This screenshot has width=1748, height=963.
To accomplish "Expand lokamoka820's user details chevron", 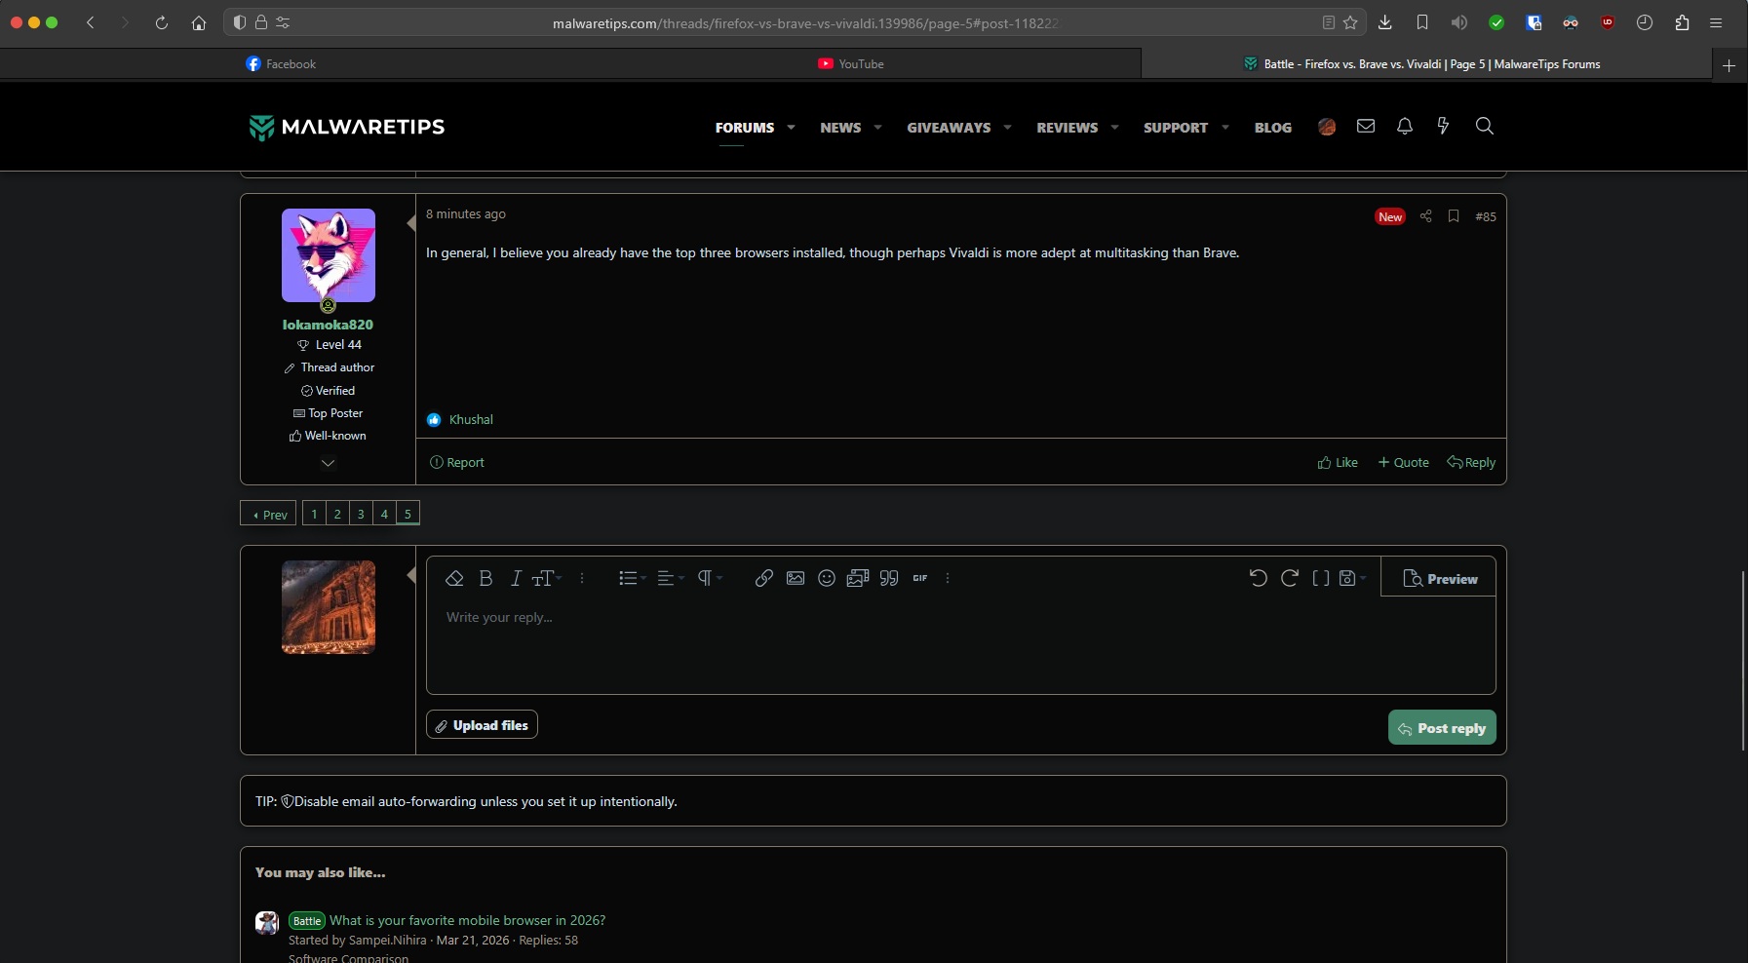I will point(328,463).
